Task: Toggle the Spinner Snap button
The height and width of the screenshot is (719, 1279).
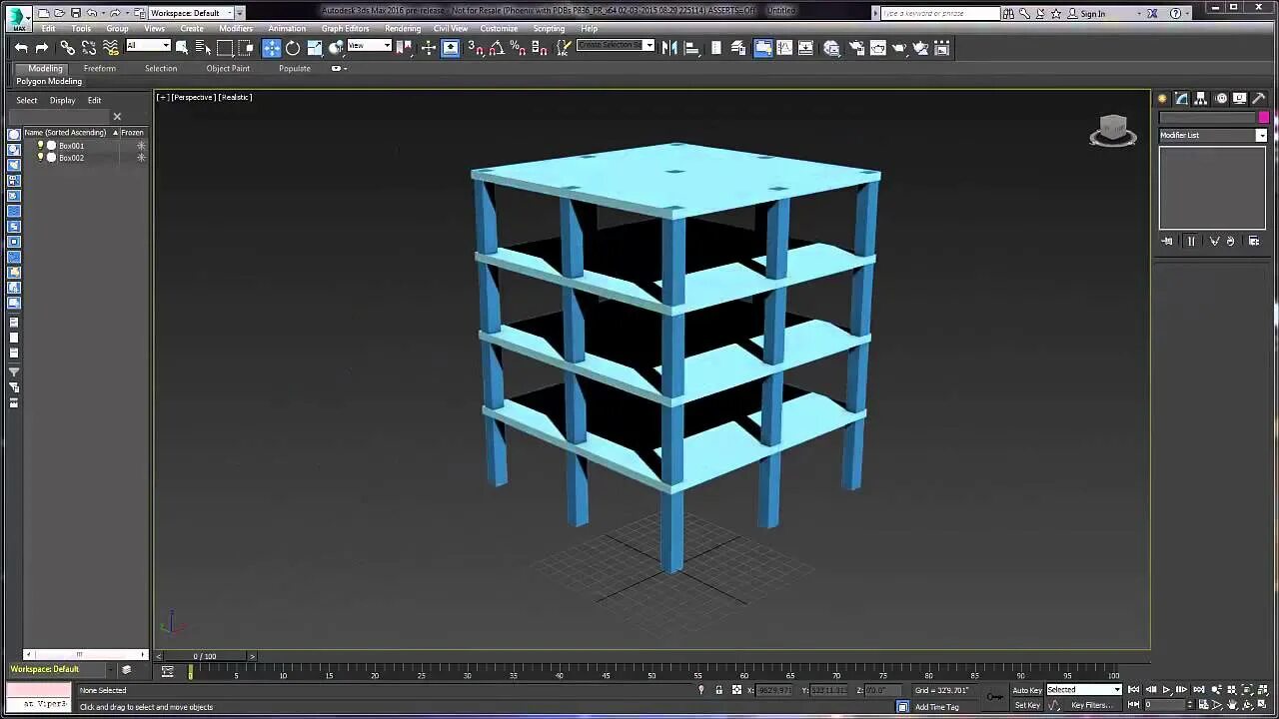Action: [x=541, y=48]
